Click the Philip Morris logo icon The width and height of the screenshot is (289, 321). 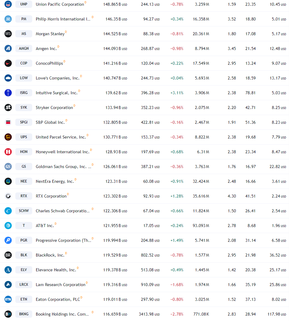coord(8,19)
